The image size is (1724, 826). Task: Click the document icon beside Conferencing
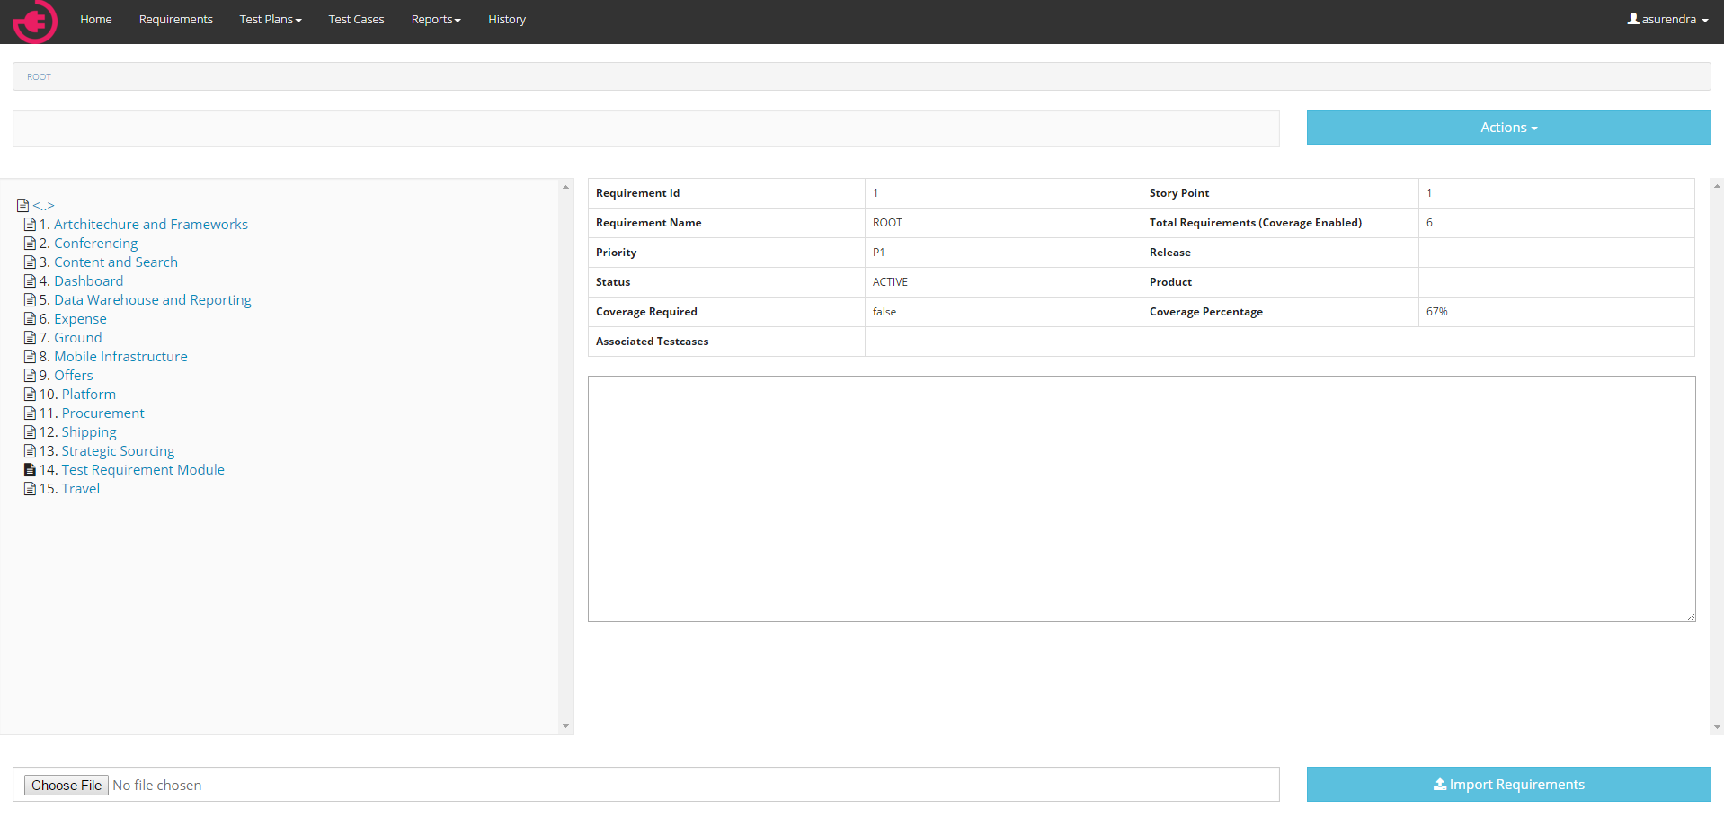[x=30, y=244]
